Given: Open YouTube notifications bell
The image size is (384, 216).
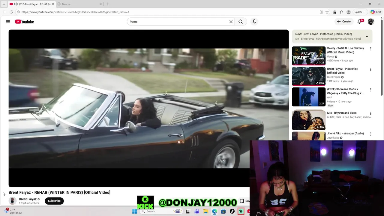Looking at the screenshot, I should point(360,22).
